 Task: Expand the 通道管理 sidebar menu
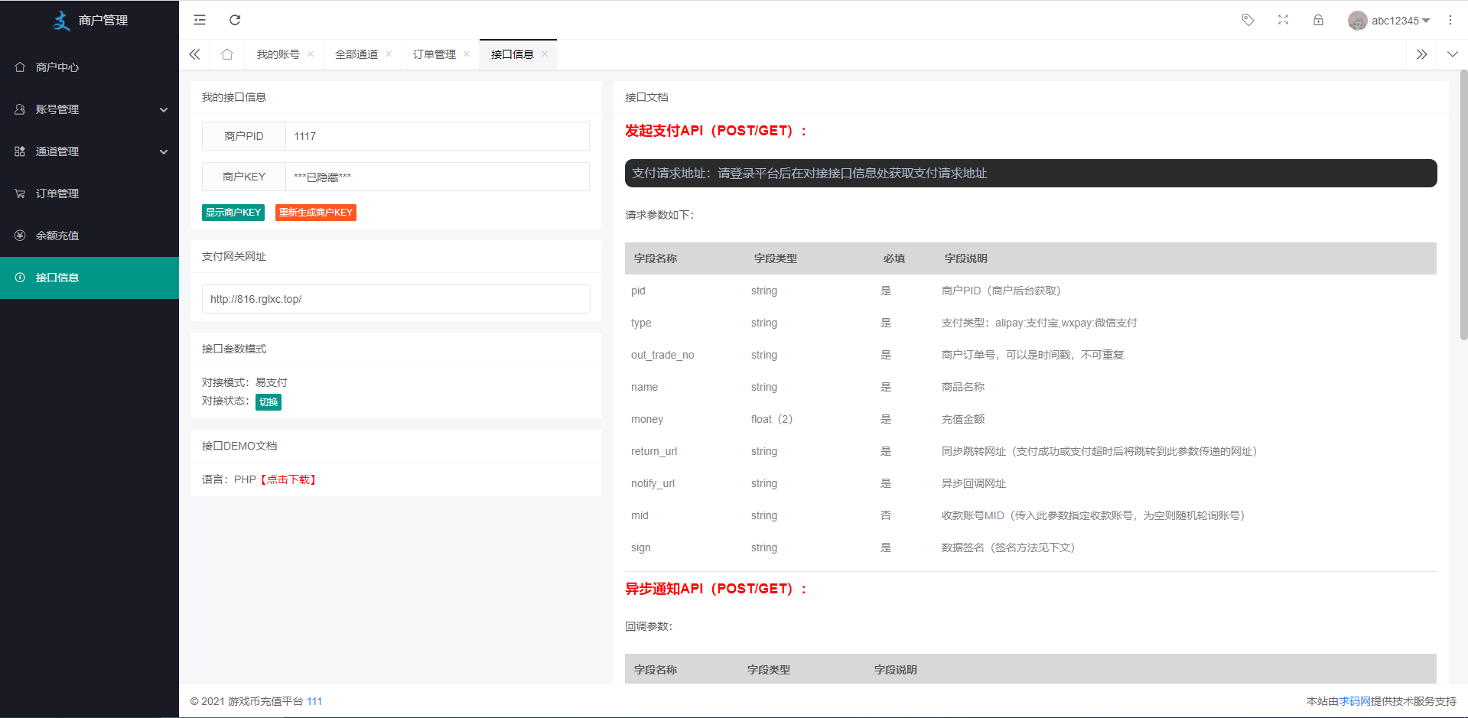click(x=90, y=151)
